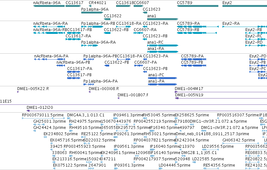Viewport: 267px width, 170px height.
Task: Click protein nAcRbeta-96A-PB
Action: pos(61,66)
